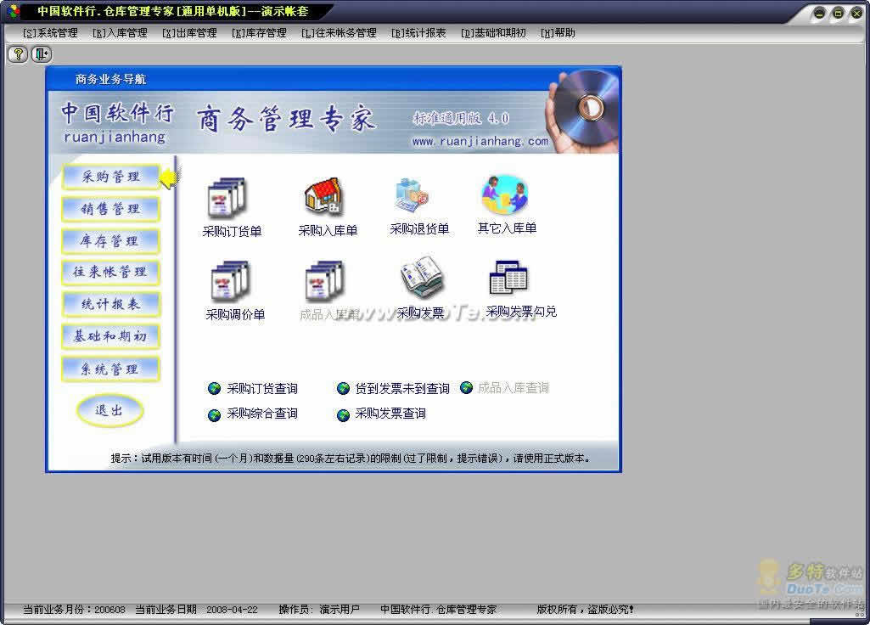Open the [K]库存管理 menu
The height and width of the screenshot is (625, 870).
(x=259, y=33)
